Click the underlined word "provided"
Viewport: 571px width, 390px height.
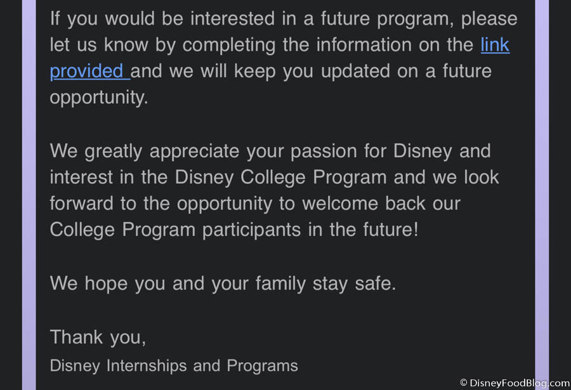tap(88, 70)
